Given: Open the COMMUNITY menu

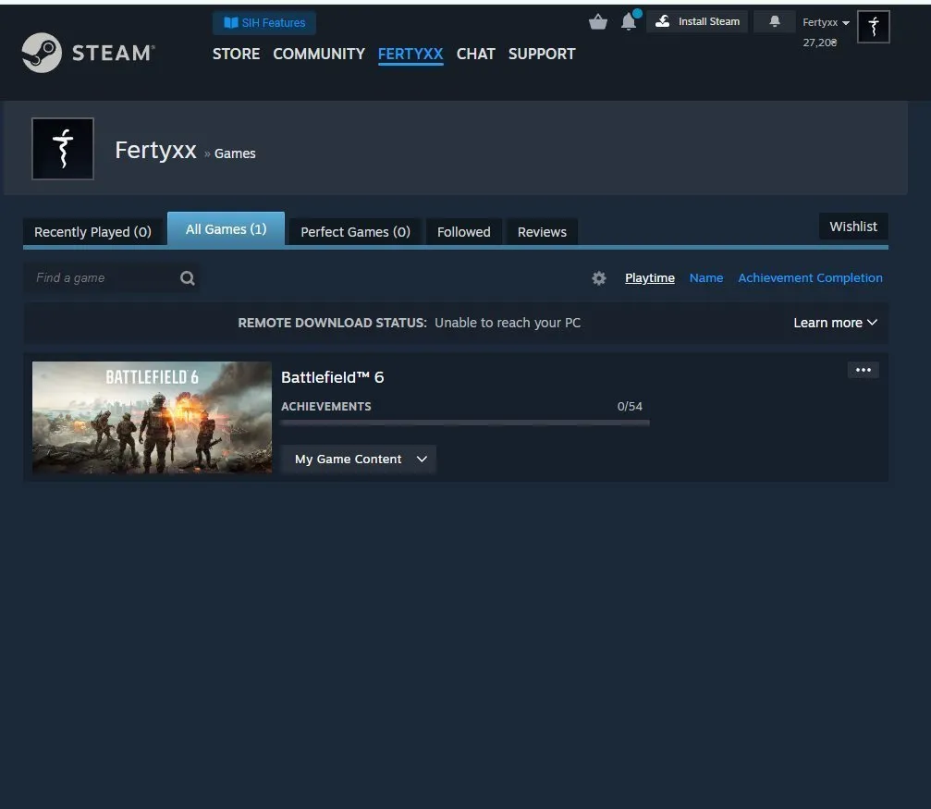Looking at the screenshot, I should coord(319,54).
